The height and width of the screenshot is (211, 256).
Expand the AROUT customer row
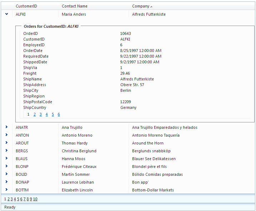coord(6,143)
